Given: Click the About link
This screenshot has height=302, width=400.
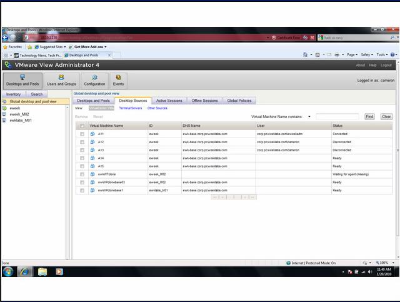Looking at the screenshot, I should [x=361, y=66].
